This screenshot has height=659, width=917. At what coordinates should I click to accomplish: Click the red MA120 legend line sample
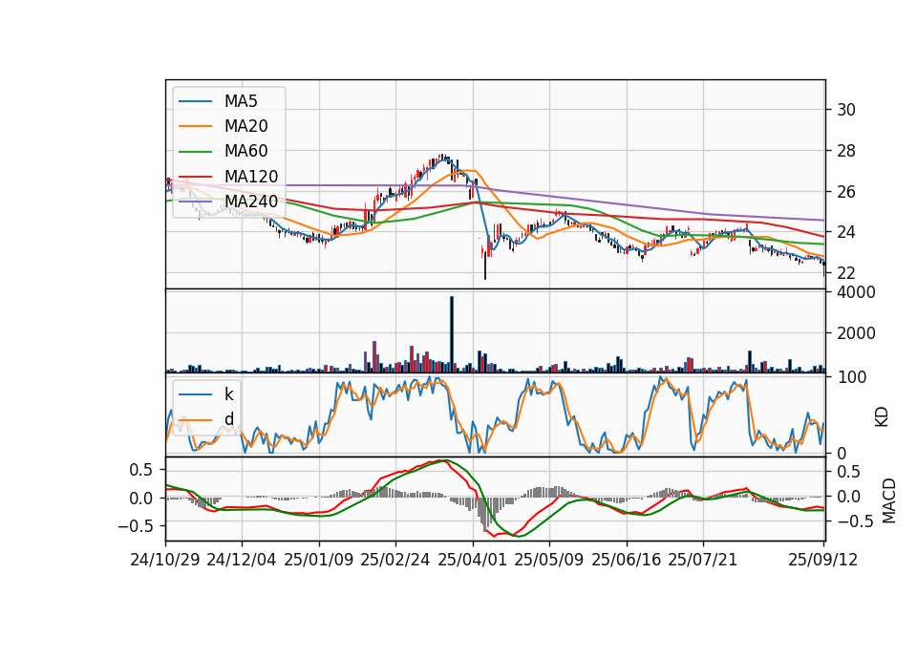coord(195,177)
